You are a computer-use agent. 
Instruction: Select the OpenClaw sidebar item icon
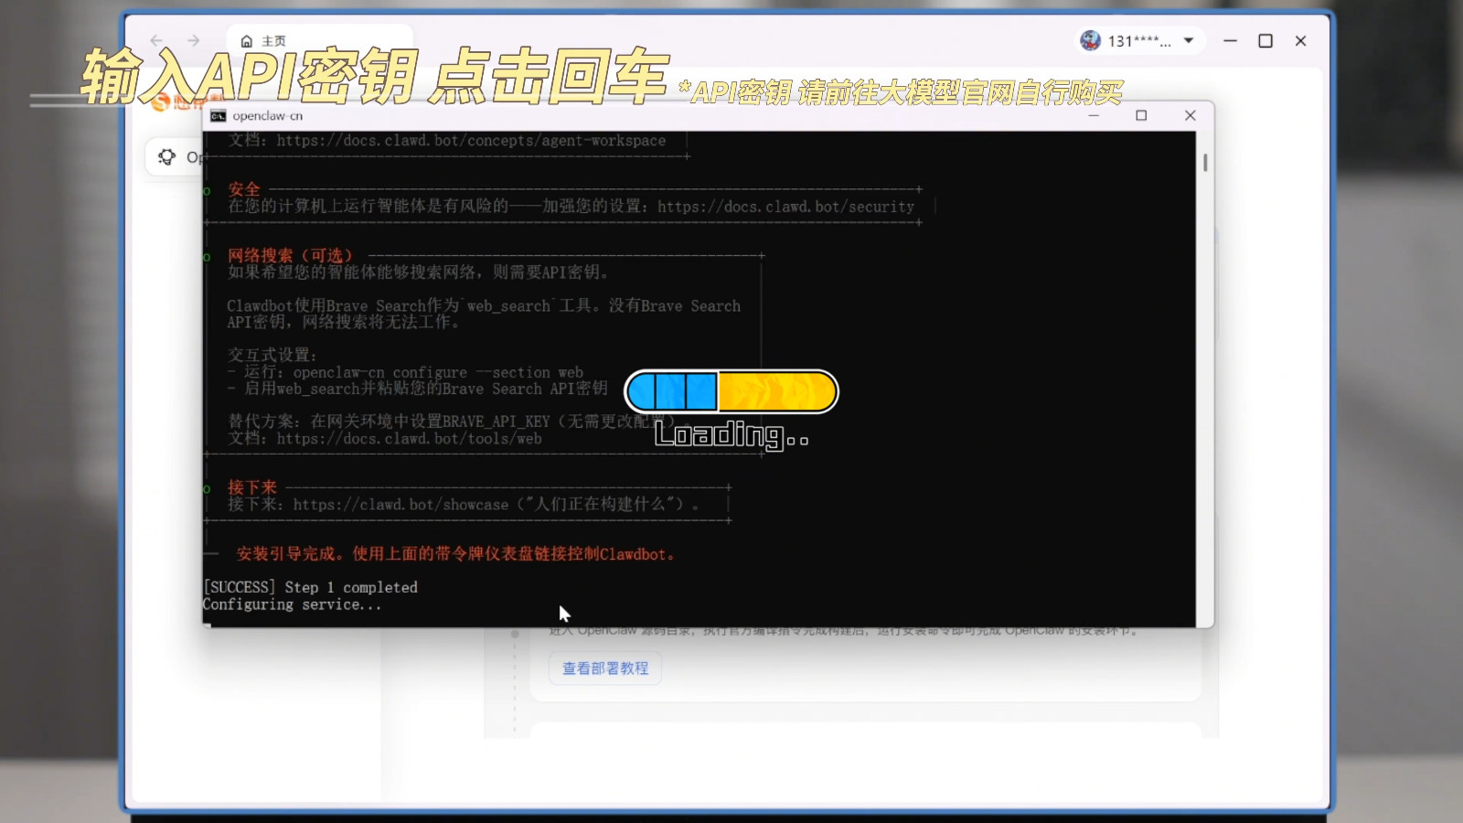(166, 157)
